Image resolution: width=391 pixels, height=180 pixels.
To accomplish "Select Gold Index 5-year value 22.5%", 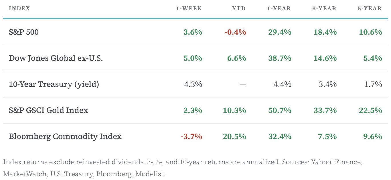I will click(370, 110).
